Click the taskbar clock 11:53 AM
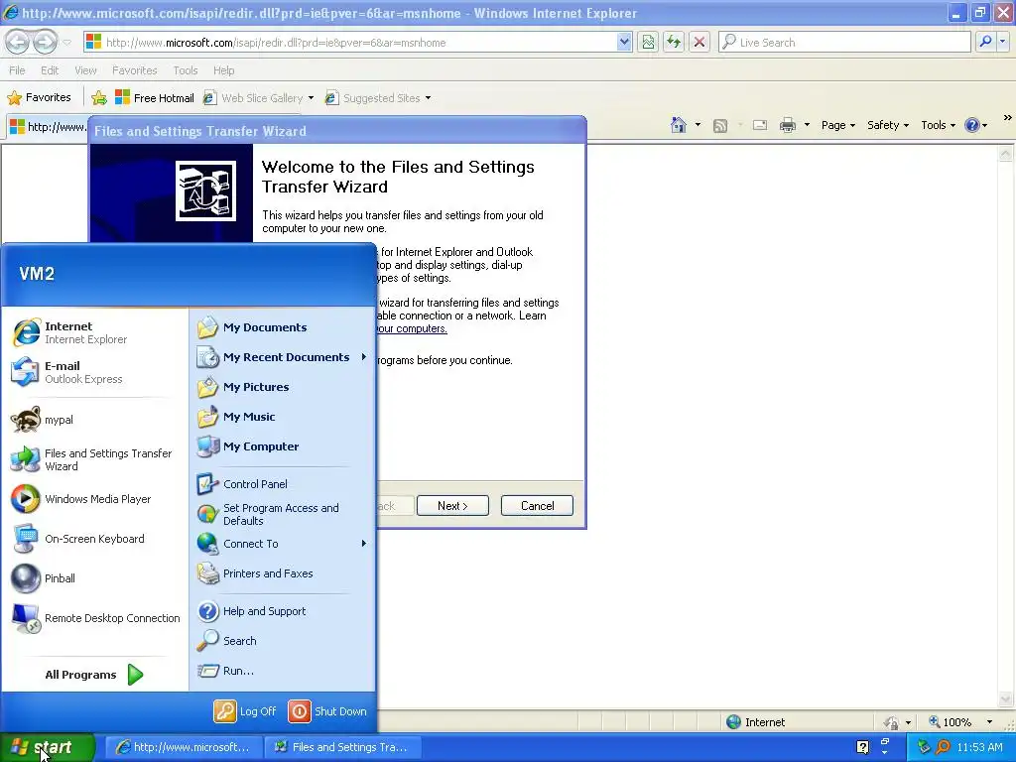The width and height of the screenshot is (1016, 762). pos(979,747)
